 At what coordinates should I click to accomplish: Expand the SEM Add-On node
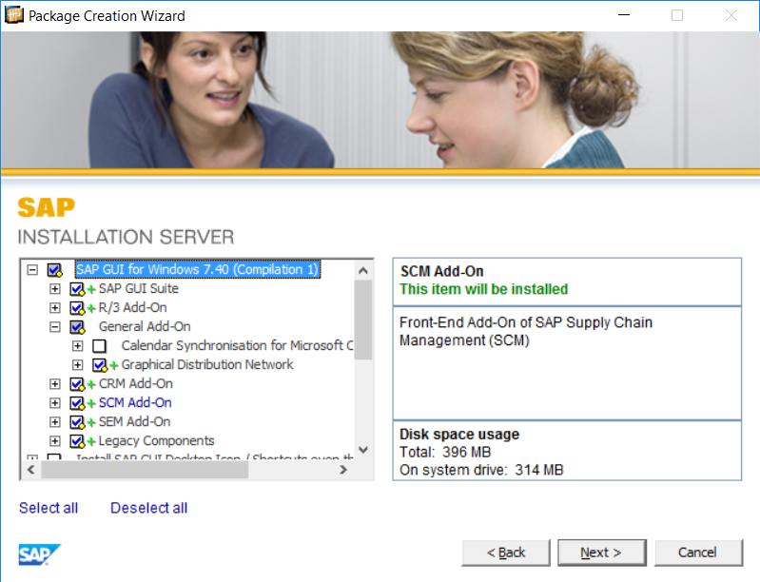pyautogui.click(x=55, y=422)
